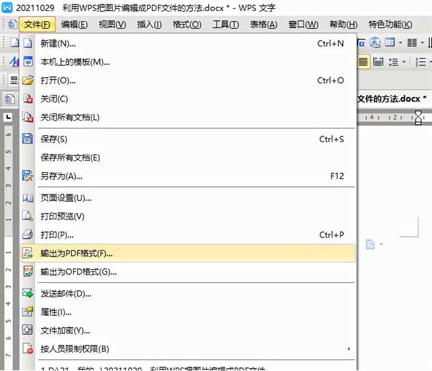Choose 另存为(A)... from File menu
Screen dimensions: 432x371
(x=62, y=176)
